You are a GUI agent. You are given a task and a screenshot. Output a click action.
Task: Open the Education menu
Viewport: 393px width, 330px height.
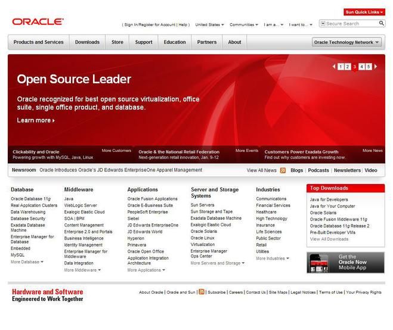175,42
